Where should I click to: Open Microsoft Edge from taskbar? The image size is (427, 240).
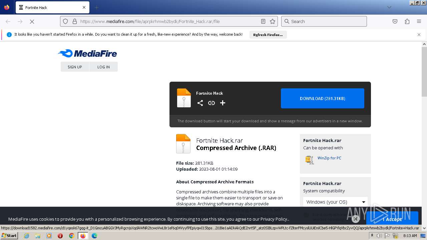pyautogui.click(x=94, y=236)
